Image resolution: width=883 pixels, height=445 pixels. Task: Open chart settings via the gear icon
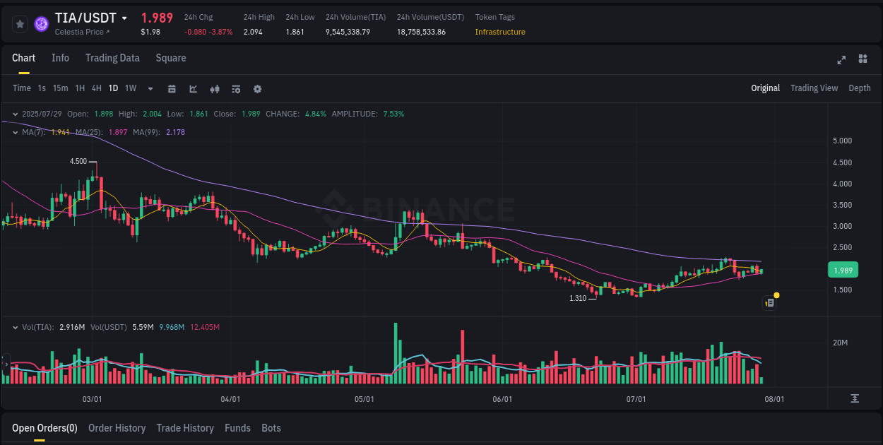(x=257, y=88)
